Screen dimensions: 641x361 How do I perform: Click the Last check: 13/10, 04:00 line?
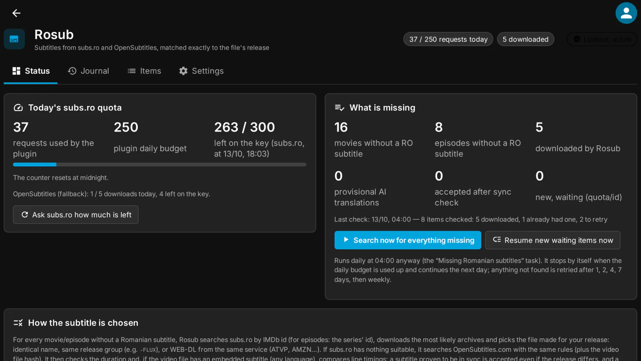pyautogui.click(x=471, y=219)
